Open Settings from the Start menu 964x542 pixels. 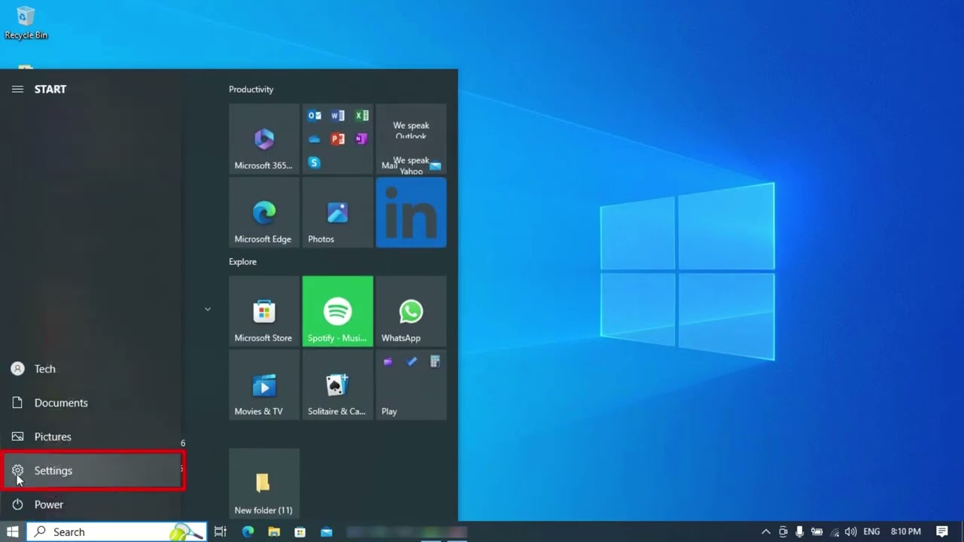pos(91,470)
